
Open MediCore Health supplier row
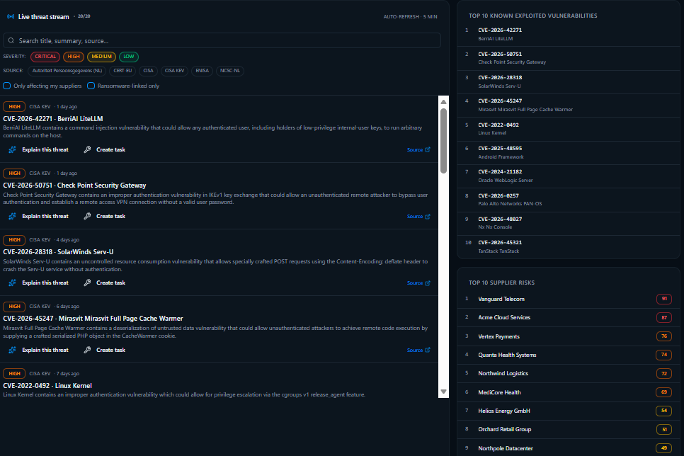[569, 392]
